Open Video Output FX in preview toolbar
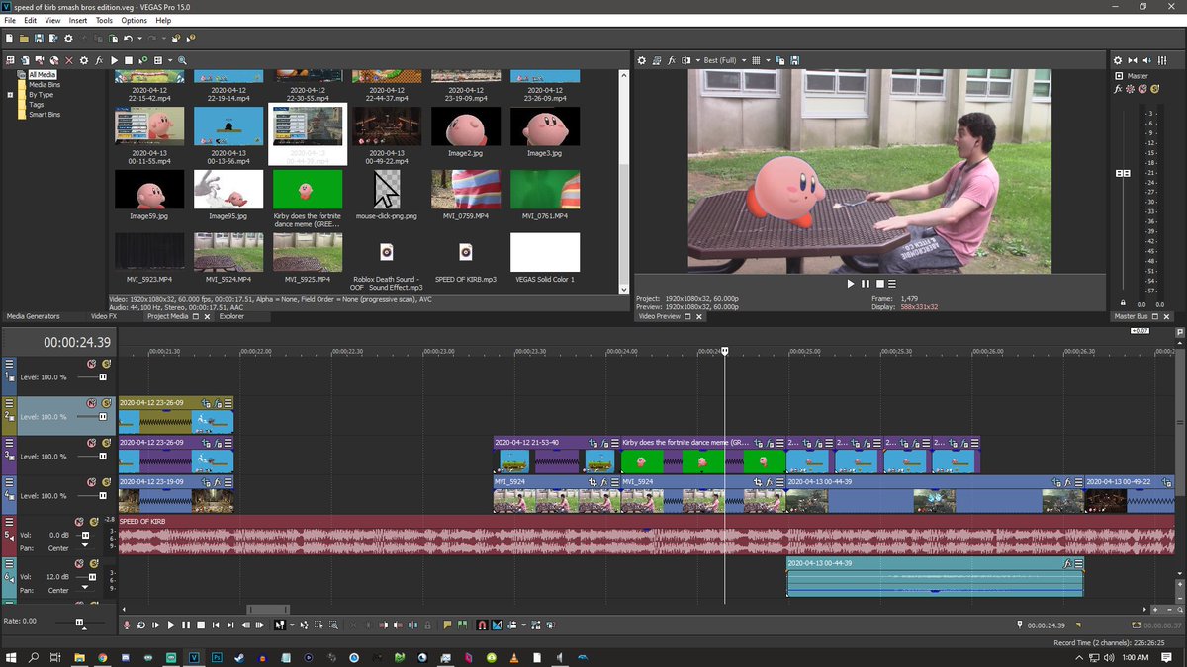Screen dimensions: 1187x667 [x=672, y=60]
